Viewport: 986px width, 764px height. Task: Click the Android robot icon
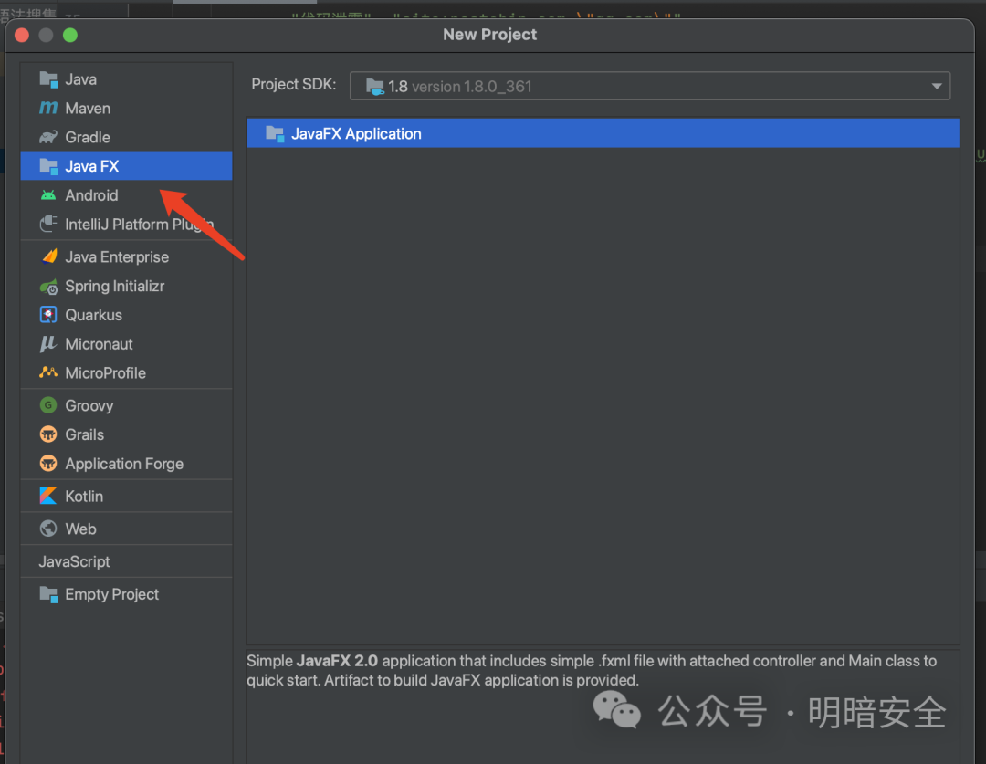(x=48, y=195)
